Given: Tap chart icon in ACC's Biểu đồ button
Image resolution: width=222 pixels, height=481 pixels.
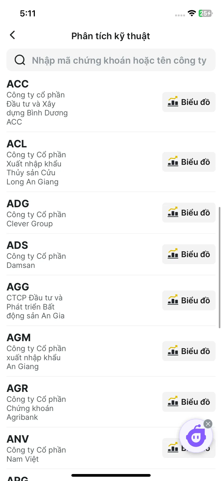Looking at the screenshot, I should [173, 101].
